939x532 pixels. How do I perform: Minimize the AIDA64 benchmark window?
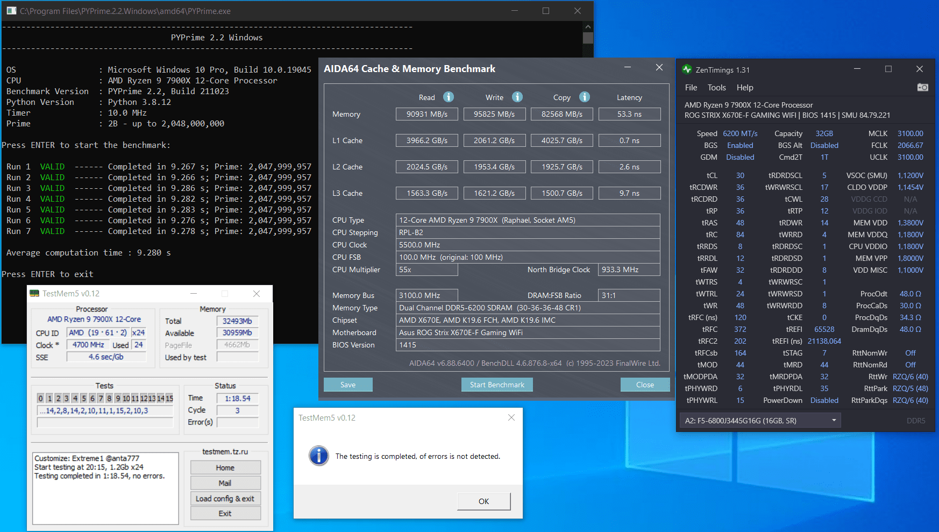[627, 67]
